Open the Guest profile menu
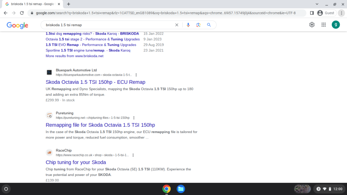The width and height of the screenshot is (347, 195). point(327,13)
